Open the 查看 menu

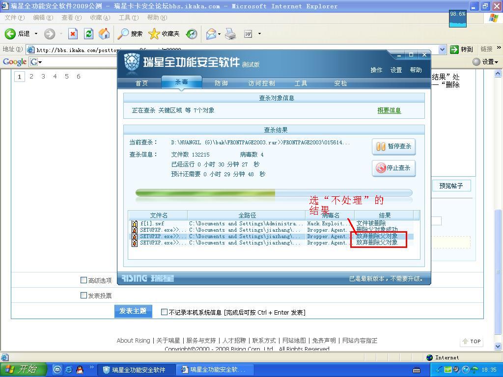(72, 18)
